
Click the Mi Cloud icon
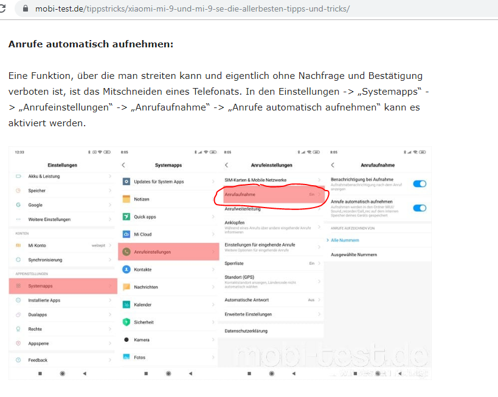126,234
